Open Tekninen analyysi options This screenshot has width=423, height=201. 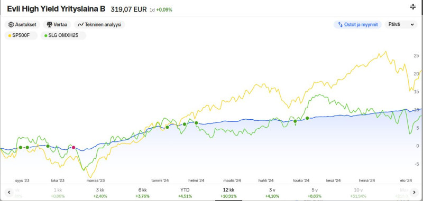tap(99, 24)
